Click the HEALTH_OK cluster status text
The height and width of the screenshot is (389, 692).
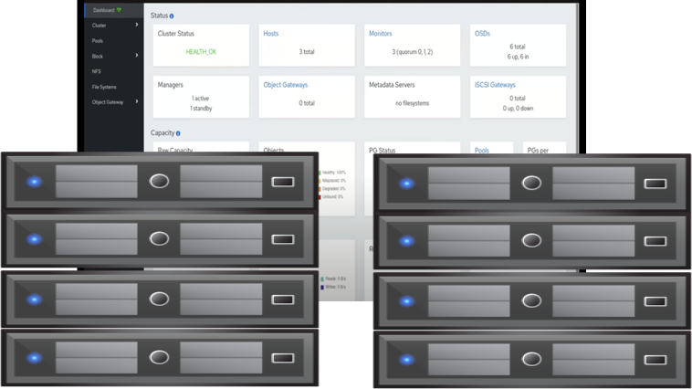201,52
